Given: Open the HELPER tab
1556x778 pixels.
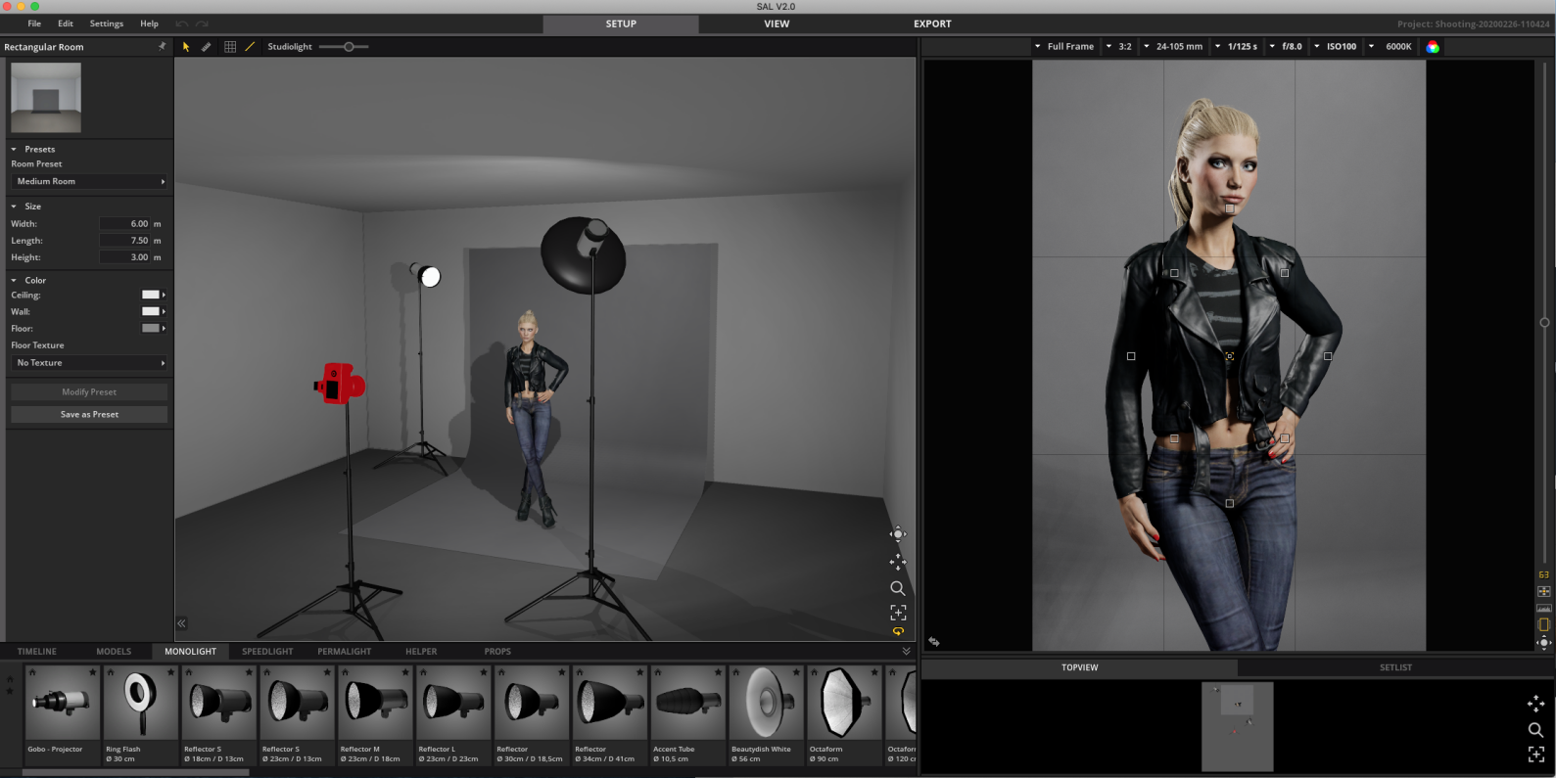Looking at the screenshot, I should [421, 652].
